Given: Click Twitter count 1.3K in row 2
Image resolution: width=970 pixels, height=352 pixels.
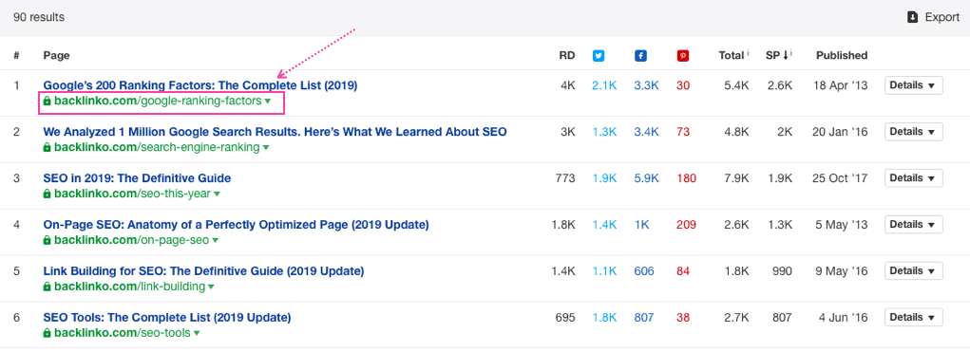Looking at the screenshot, I should click(604, 132).
